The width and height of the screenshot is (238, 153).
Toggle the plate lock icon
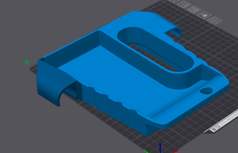pyautogui.click(x=205, y=15)
